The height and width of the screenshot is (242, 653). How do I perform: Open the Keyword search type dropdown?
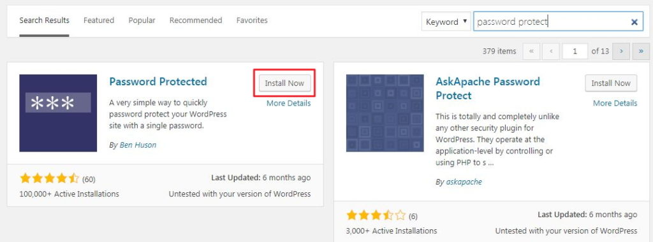tap(446, 22)
